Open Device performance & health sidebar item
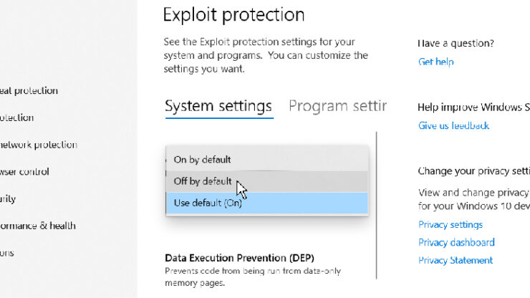The width and height of the screenshot is (530, 298). 37,226
